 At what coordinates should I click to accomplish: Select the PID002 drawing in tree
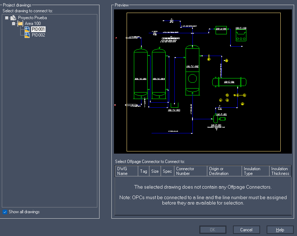click(38, 35)
